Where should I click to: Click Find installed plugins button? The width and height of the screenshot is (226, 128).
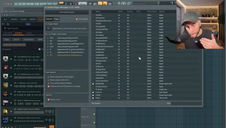[67, 12]
